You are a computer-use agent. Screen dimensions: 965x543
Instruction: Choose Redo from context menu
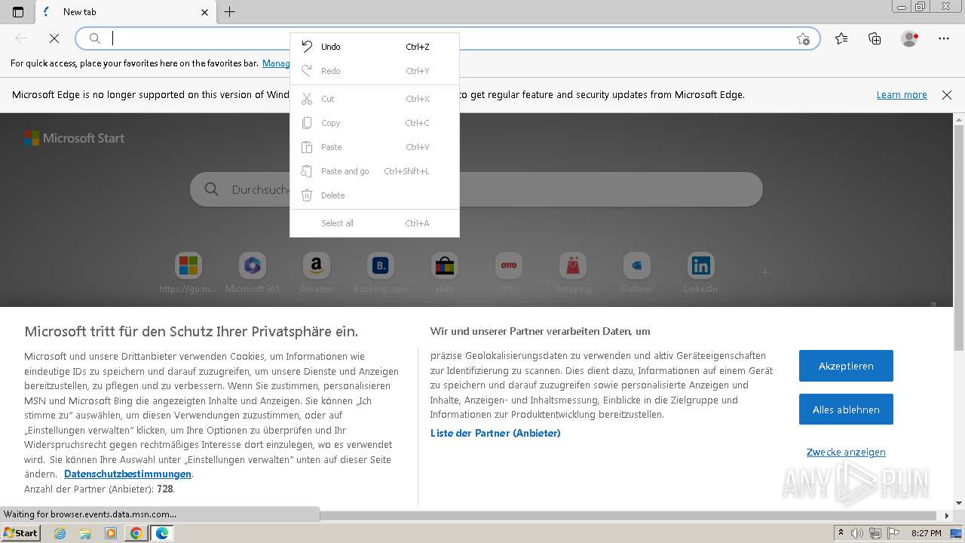[375, 71]
